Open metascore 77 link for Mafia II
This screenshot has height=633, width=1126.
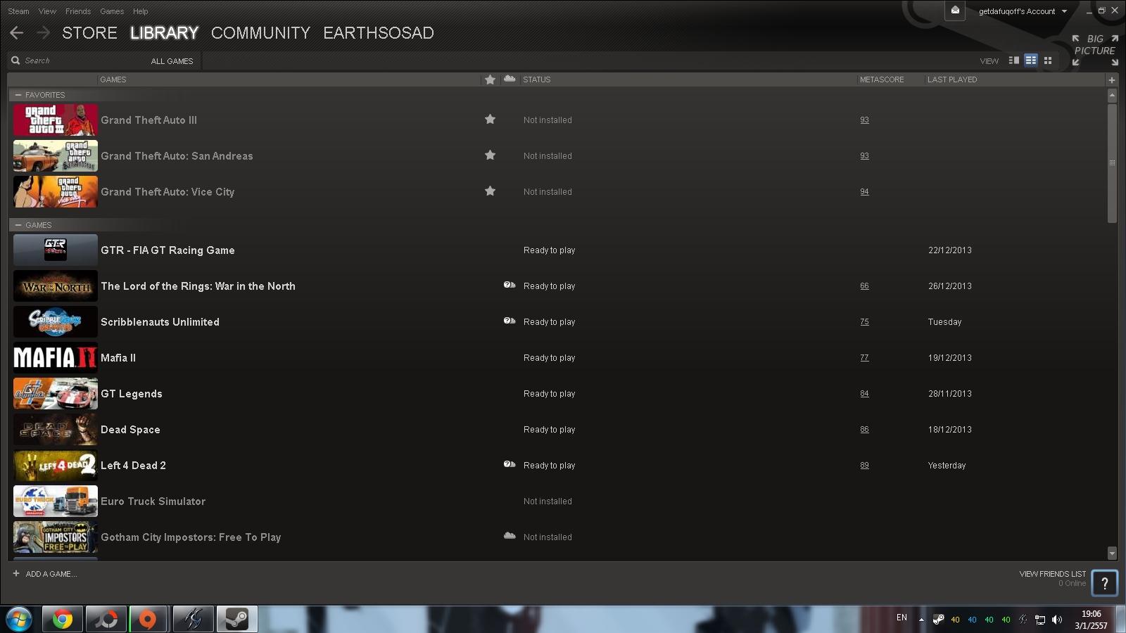864,358
